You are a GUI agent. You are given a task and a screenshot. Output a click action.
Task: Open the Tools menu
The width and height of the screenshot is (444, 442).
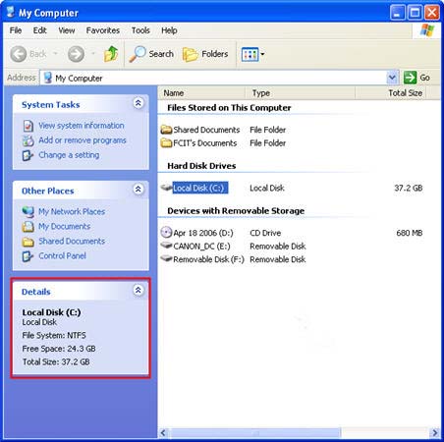(x=140, y=30)
